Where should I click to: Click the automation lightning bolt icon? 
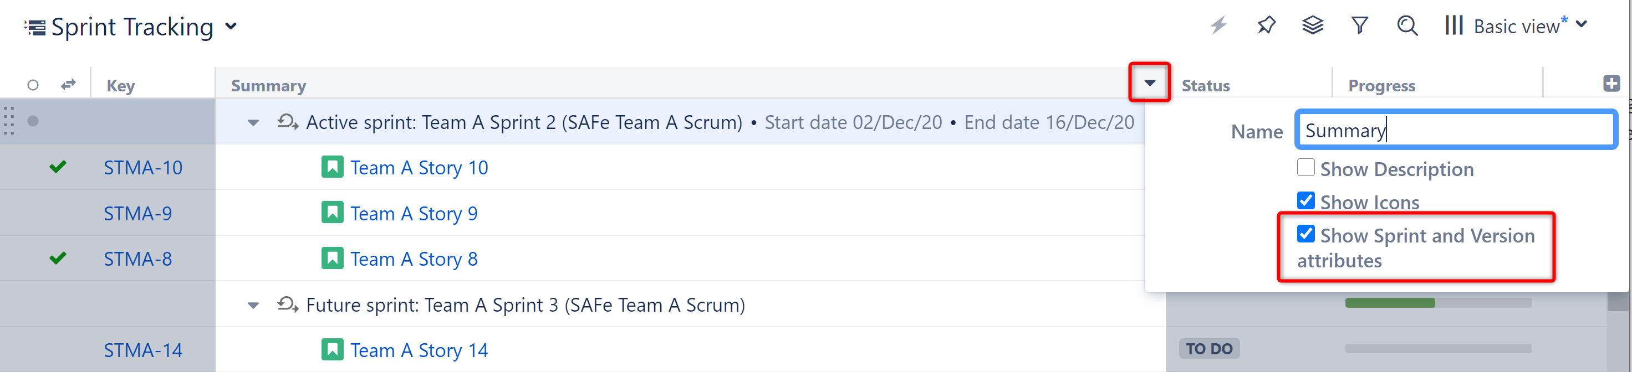[1218, 25]
